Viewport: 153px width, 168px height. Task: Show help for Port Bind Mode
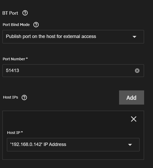pos(36,25)
